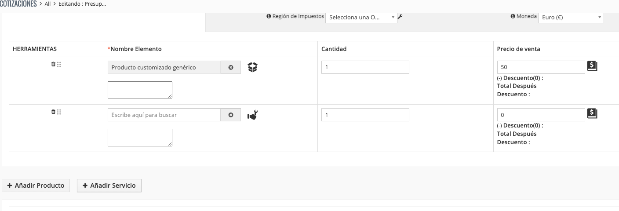
Task: Open price book for the service row
Action: click(592, 114)
